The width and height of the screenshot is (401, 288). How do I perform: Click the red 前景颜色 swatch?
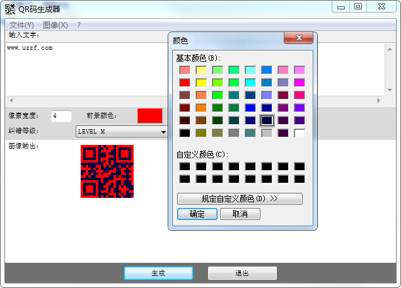[150, 116]
